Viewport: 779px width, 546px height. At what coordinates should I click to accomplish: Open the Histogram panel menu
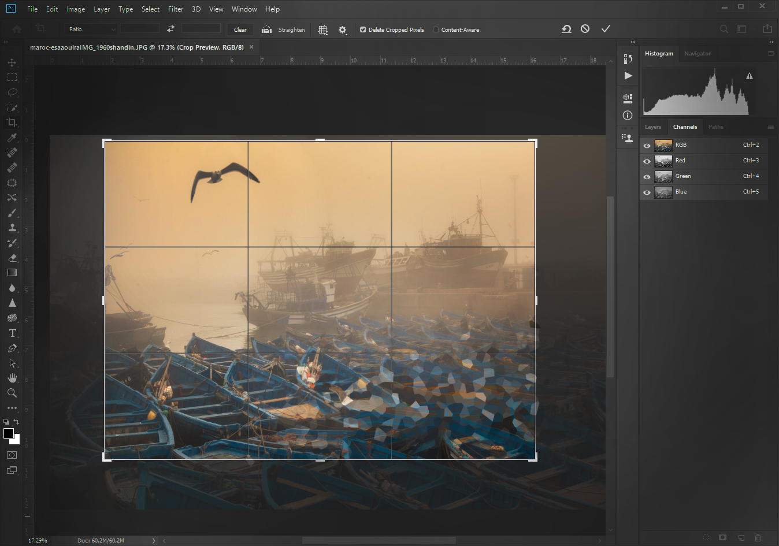[x=770, y=53]
